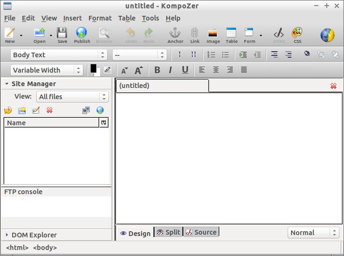This screenshot has height=256, width=344.
Task: Switch to the Source view tab
Action: (201, 232)
